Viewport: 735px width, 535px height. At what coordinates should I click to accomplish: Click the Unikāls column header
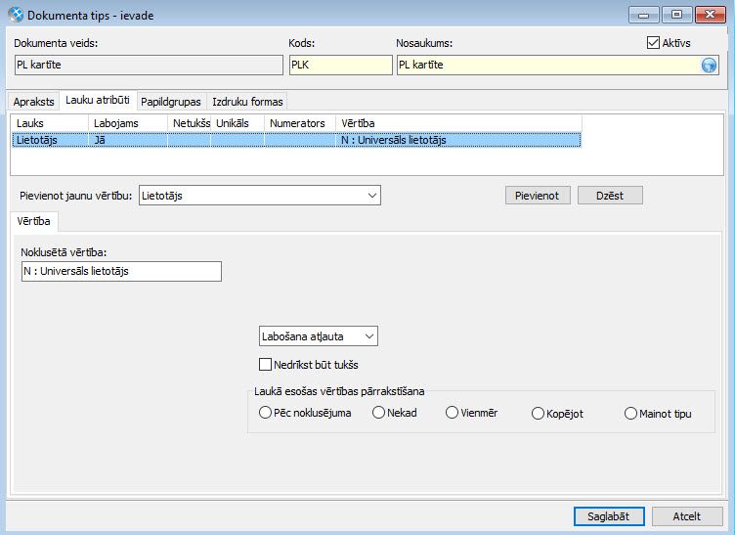click(238, 123)
